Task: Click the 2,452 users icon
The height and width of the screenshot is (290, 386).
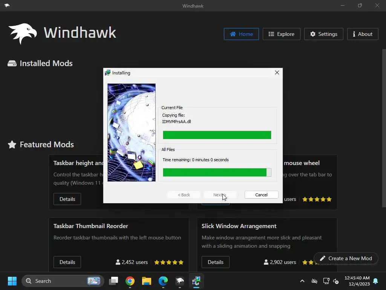Action: [x=118, y=262]
